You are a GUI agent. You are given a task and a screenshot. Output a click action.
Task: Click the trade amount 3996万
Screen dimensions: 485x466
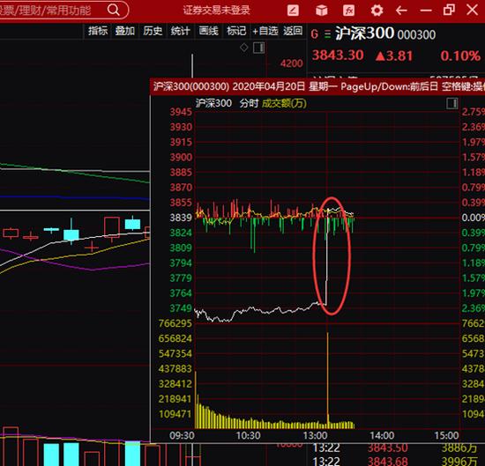(x=460, y=462)
